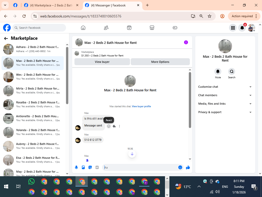The image size is (262, 197).
Task: Open the Video (Reels) icon in top nav
Action: point(129,28)
